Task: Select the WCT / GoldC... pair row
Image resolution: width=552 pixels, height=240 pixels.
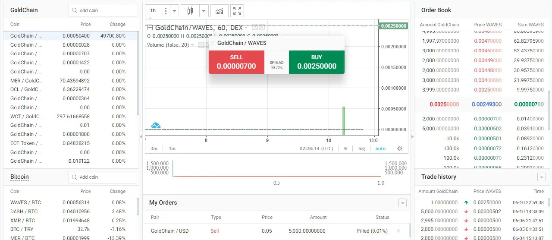Action: click(x=71, y=117)
